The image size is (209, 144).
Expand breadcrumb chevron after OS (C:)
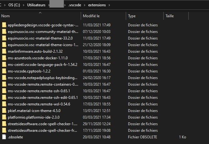click(23, 5)
